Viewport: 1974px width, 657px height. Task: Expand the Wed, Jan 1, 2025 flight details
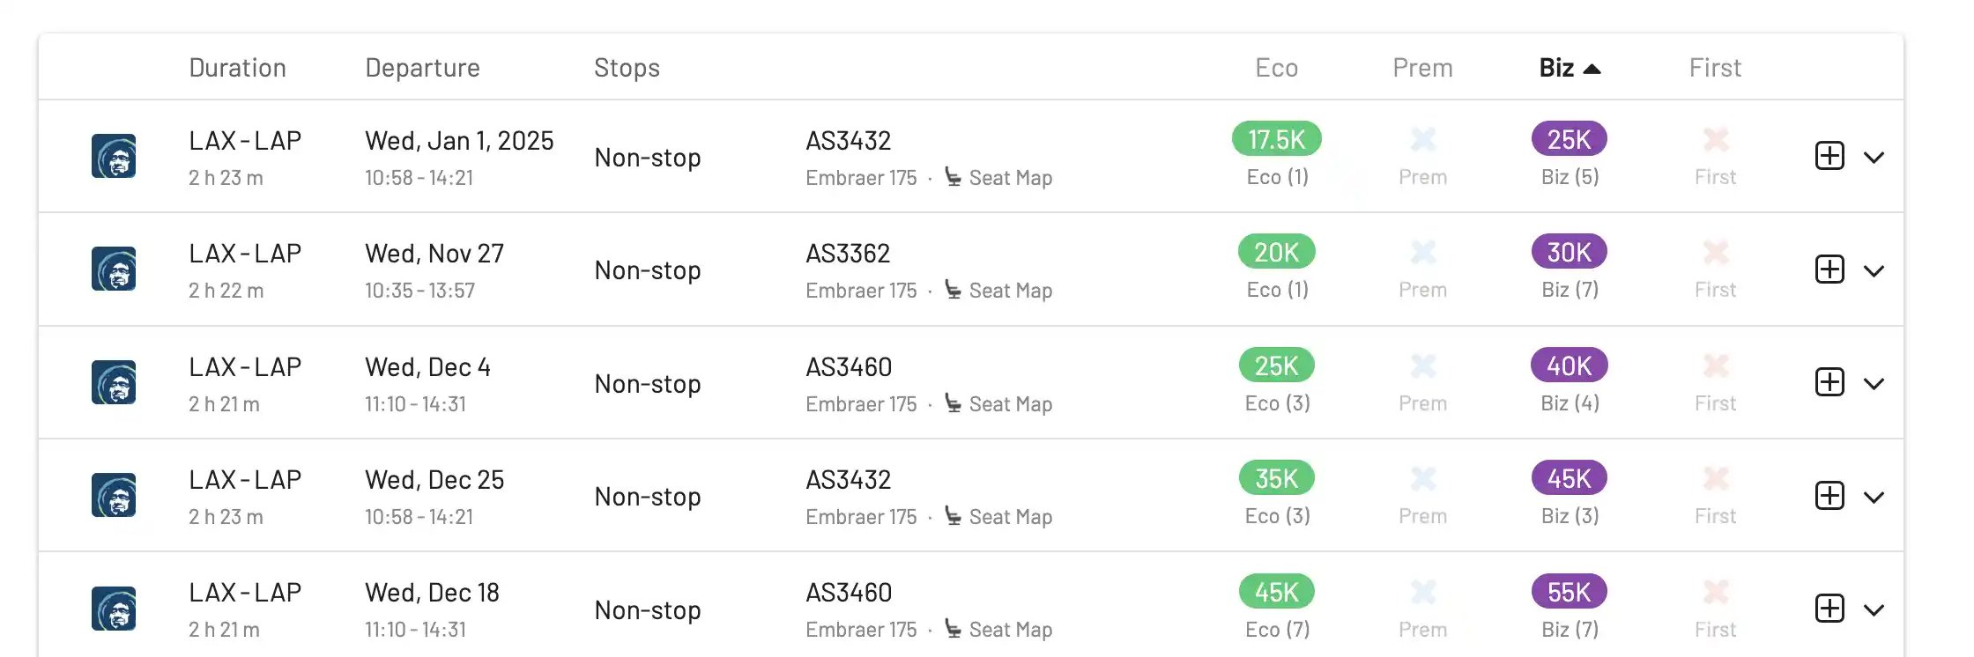1874,158
